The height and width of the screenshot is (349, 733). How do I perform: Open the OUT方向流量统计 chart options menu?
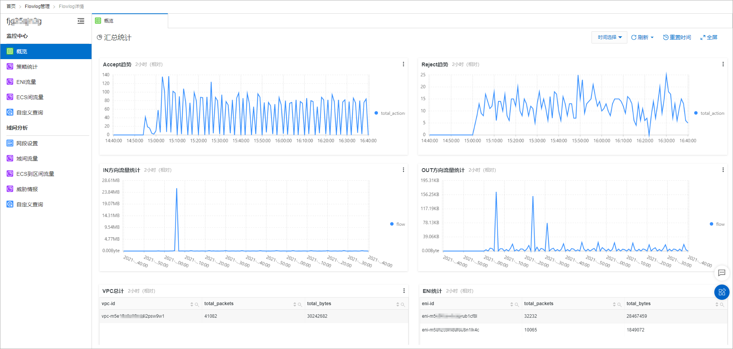pos(723,170)
